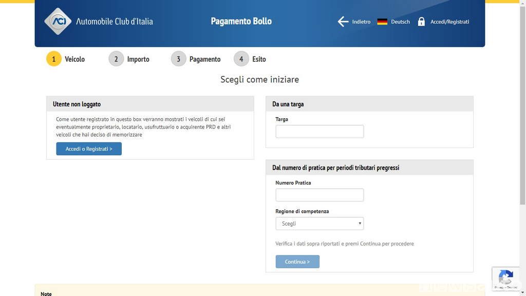
Task: Switch language to Deutsch
Action: pos(400,22)
